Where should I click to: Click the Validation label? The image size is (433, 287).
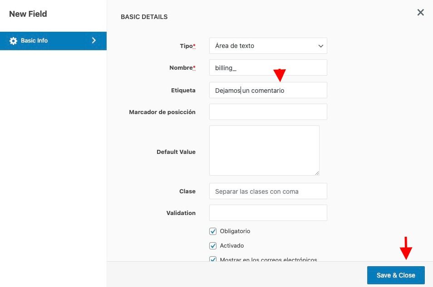[181, 213]
